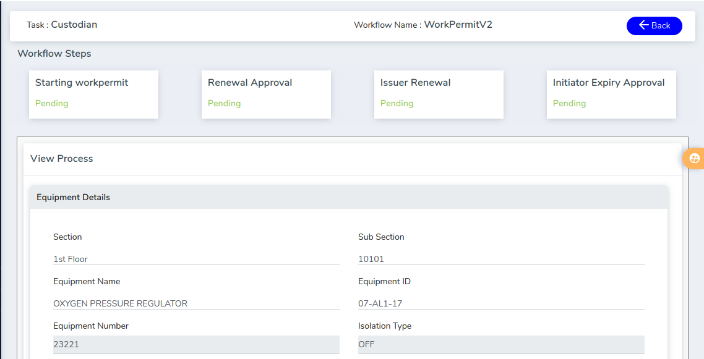Click the Isolation Type field showing OFF
Screen dimensions: 704x359
point(500,344)
